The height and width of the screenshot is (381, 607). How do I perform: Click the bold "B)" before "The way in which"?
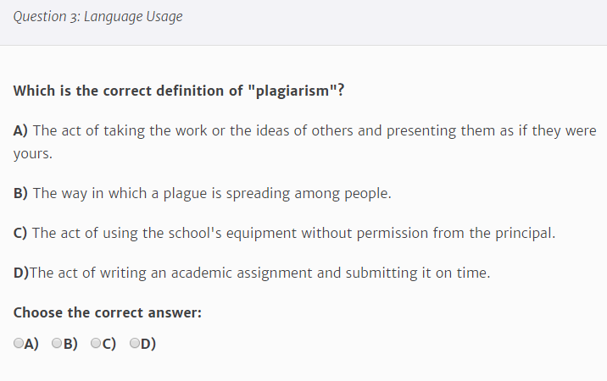[21, 193]
